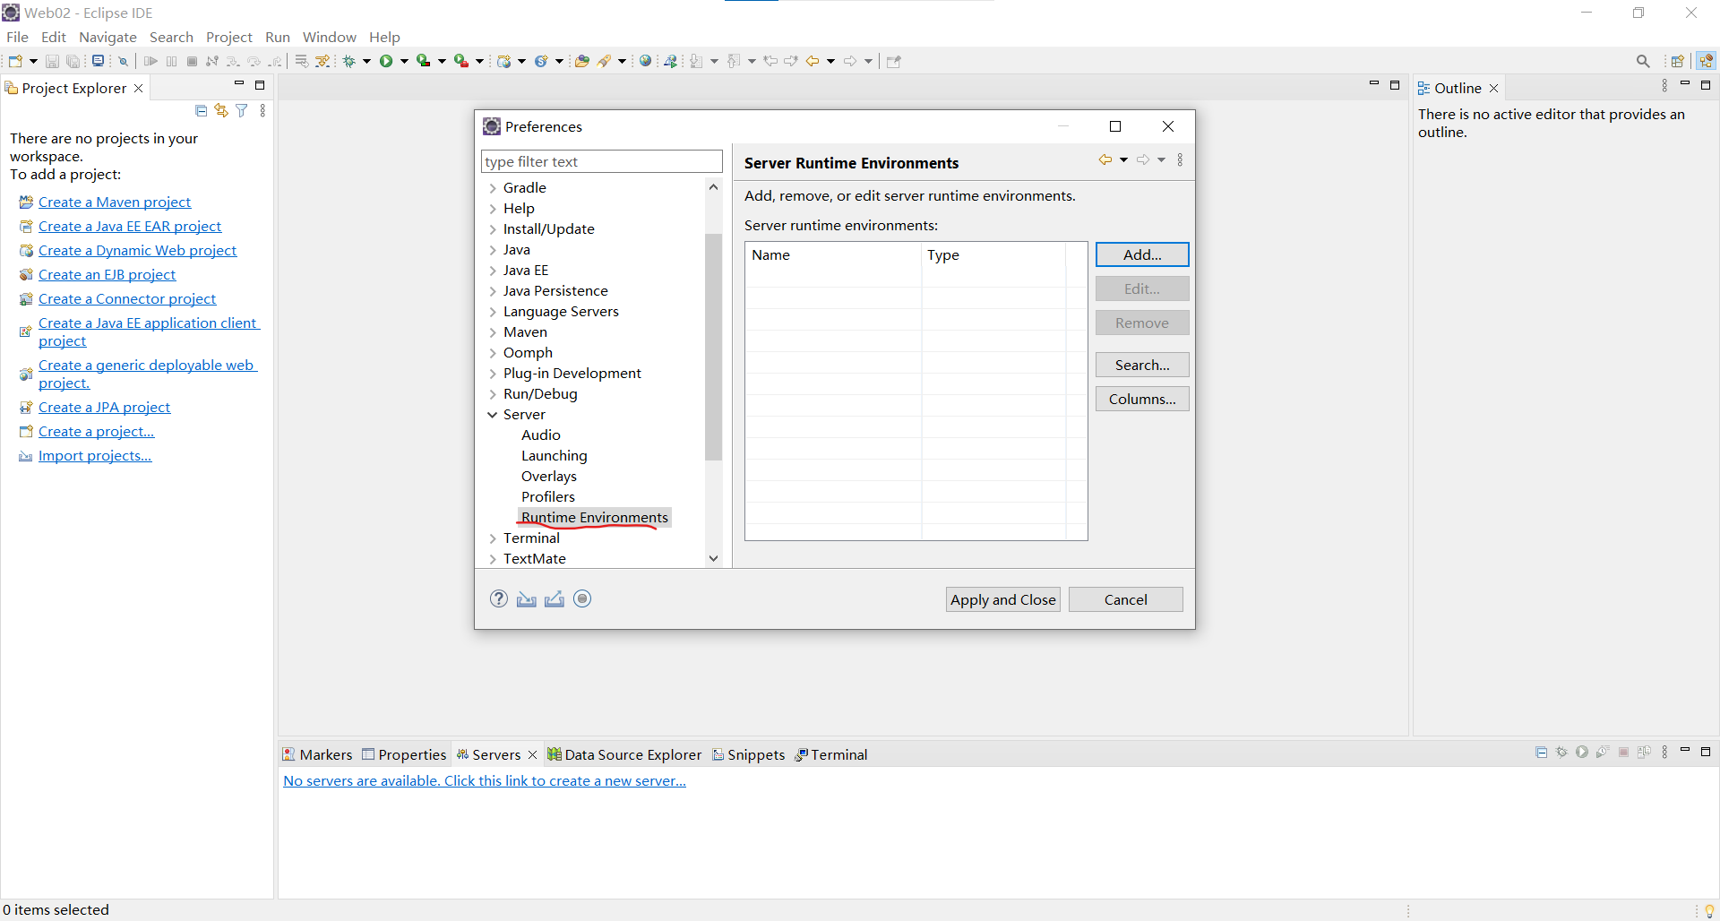1720x921 pixels.
Task: Click the Name column header
Action: pos(832,254)
